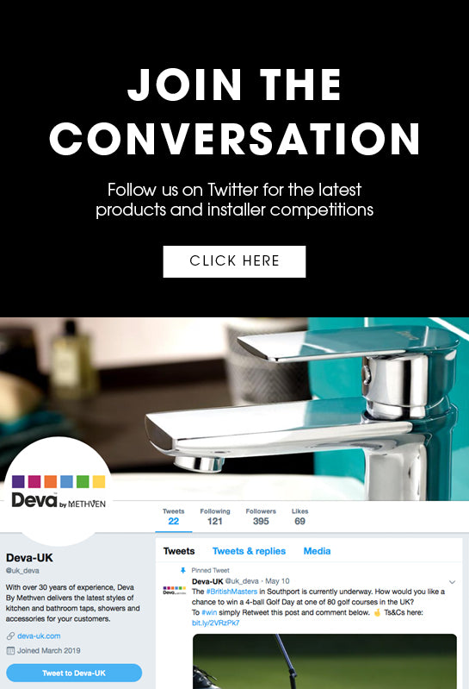Select the calendar icon next to Joined March 2019
The height and width of the screenshot is (689, 469).
tap(10, 651)
